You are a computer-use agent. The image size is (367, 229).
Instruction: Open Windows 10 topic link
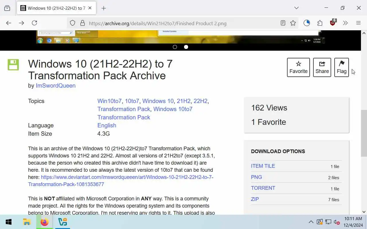tap(158, 101)
